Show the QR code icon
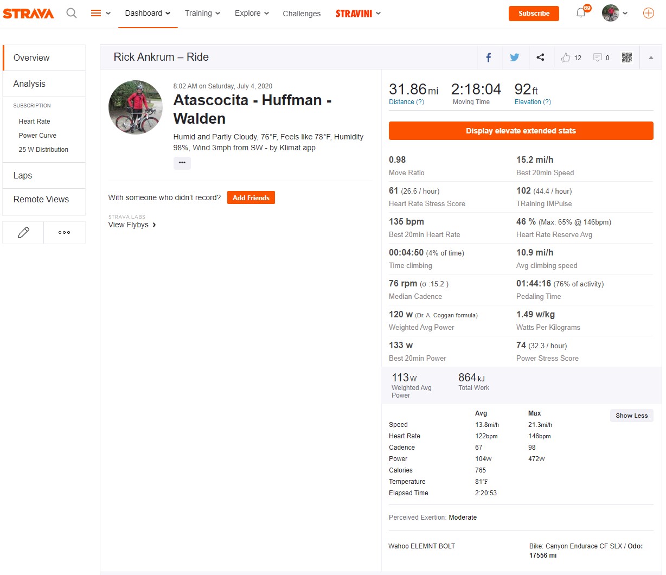 (x=627, y=58)
